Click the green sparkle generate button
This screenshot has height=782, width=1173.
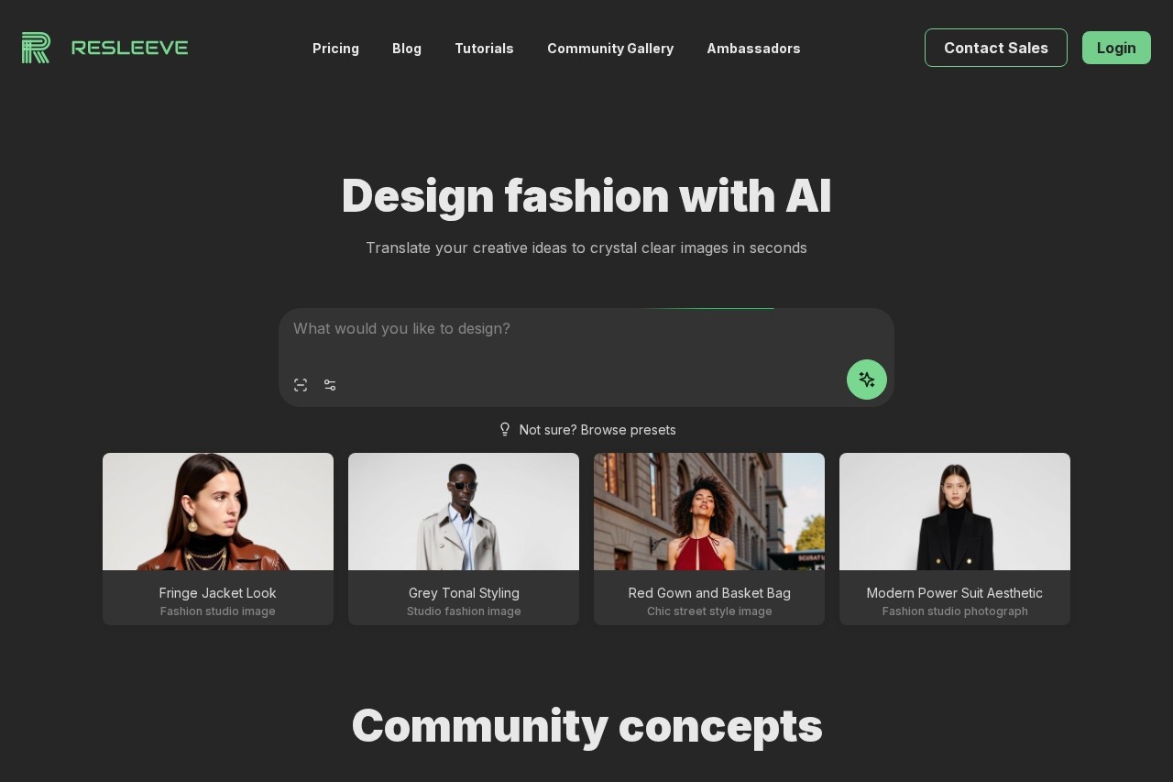click(x=867, y=380)
